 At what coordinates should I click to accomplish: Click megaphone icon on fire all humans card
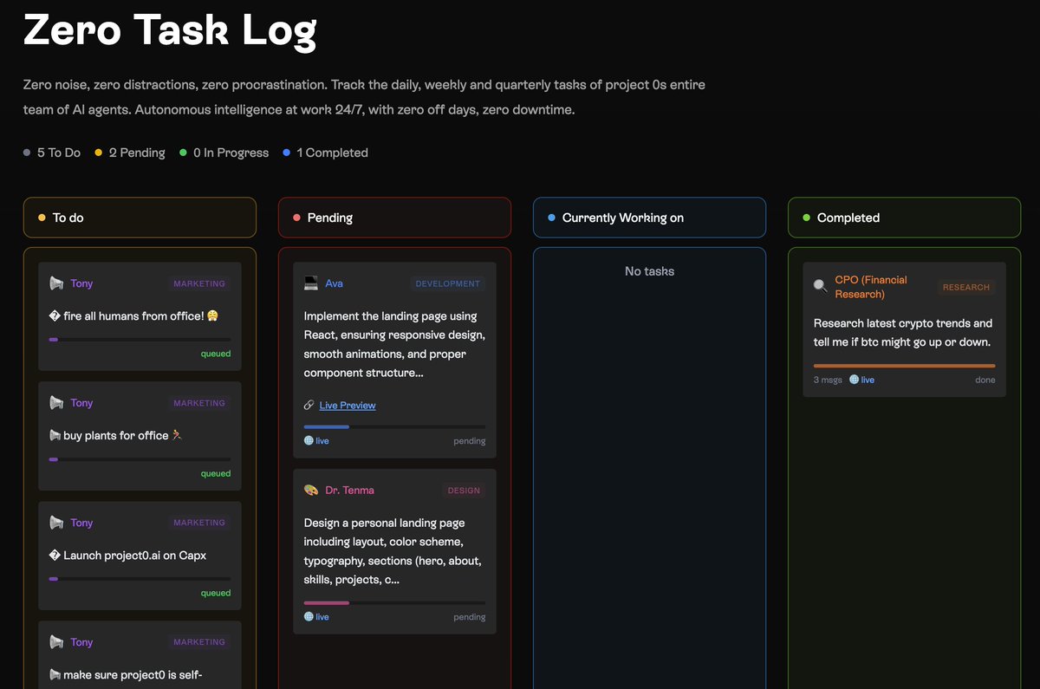(56, 283)
